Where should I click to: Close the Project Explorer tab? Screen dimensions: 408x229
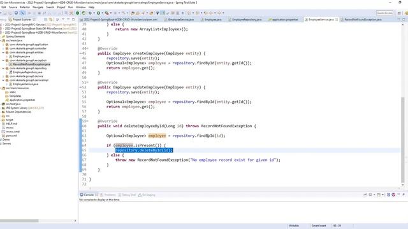click(34, 20)
